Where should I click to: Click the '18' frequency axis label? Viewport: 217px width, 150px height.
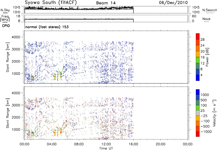coord(18,16)
